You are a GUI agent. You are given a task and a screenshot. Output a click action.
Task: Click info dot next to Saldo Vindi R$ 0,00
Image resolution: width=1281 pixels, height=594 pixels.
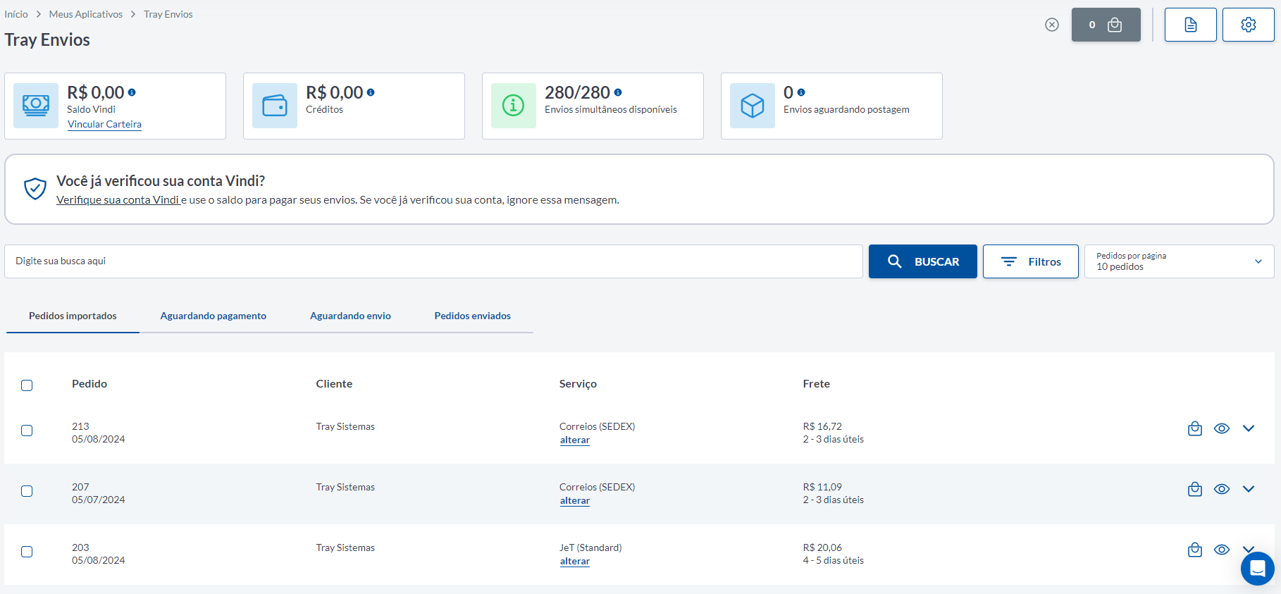click(x=132, y=92)
